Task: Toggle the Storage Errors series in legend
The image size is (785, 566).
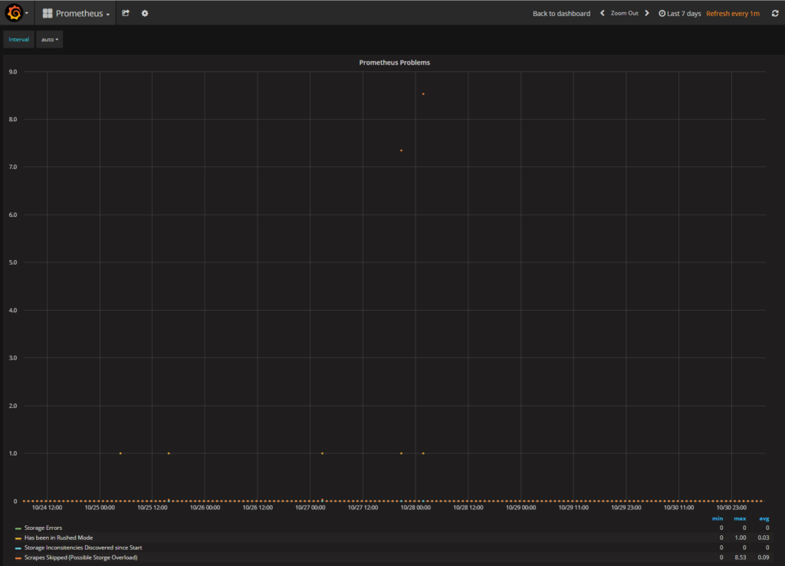Action: click(x=43, y=528)
